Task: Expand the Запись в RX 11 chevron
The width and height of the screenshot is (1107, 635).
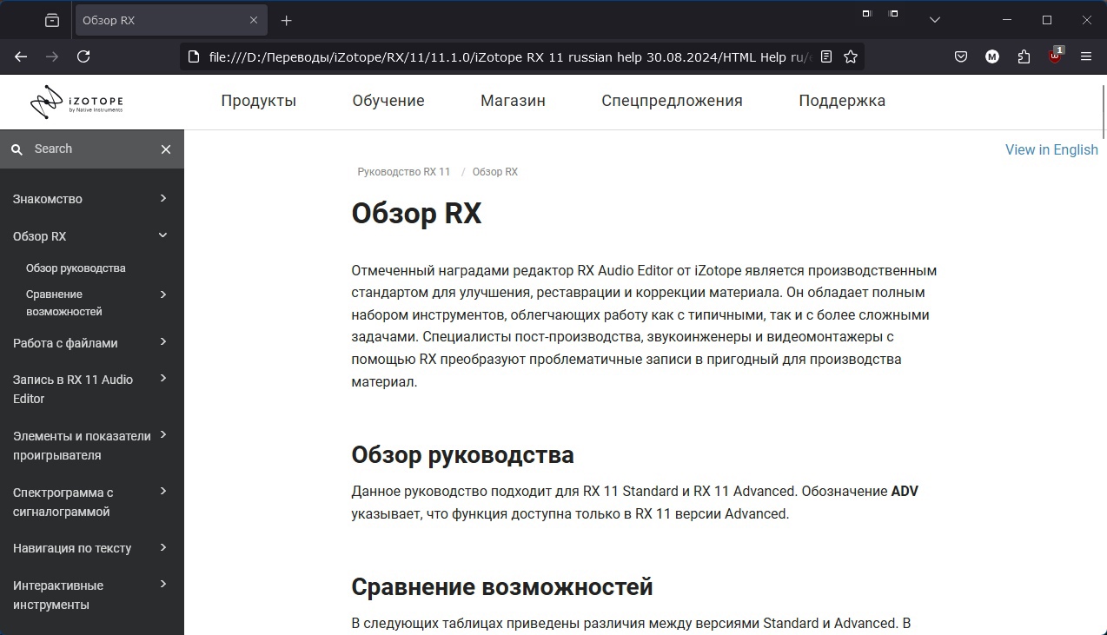Action: coord(163,379)
